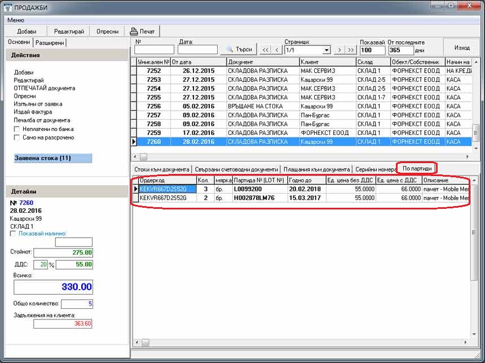Viewport: 485px width, 363px height.
Task: Open the Меню menu
Action: (x=15, y=20)
